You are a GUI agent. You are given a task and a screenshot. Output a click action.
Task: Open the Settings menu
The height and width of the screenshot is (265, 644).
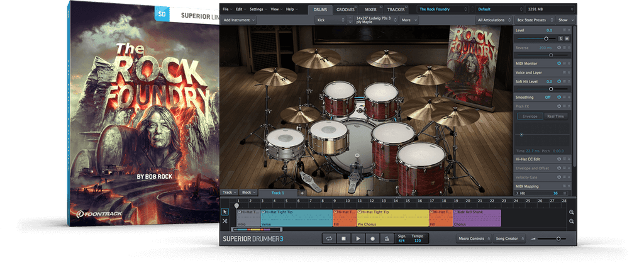pyautogui.click(x=258, y=9)
